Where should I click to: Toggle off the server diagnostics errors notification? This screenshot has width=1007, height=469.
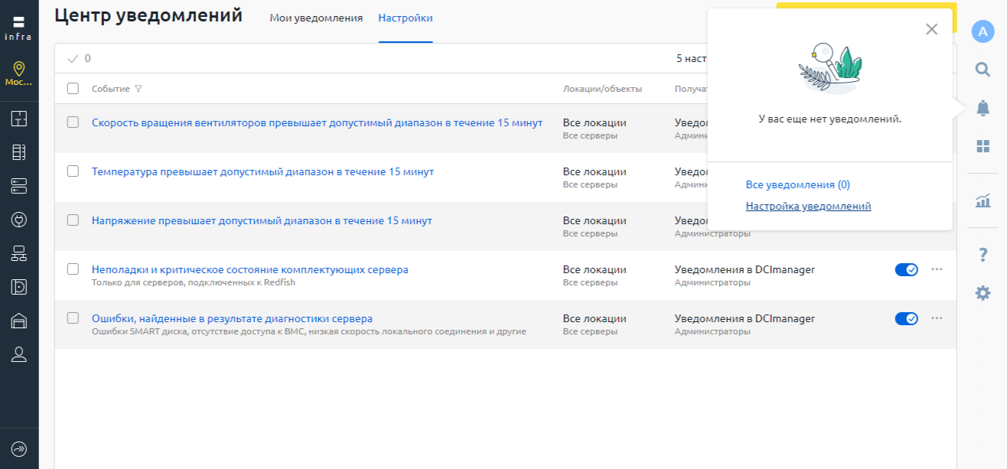tap(906, 318)
